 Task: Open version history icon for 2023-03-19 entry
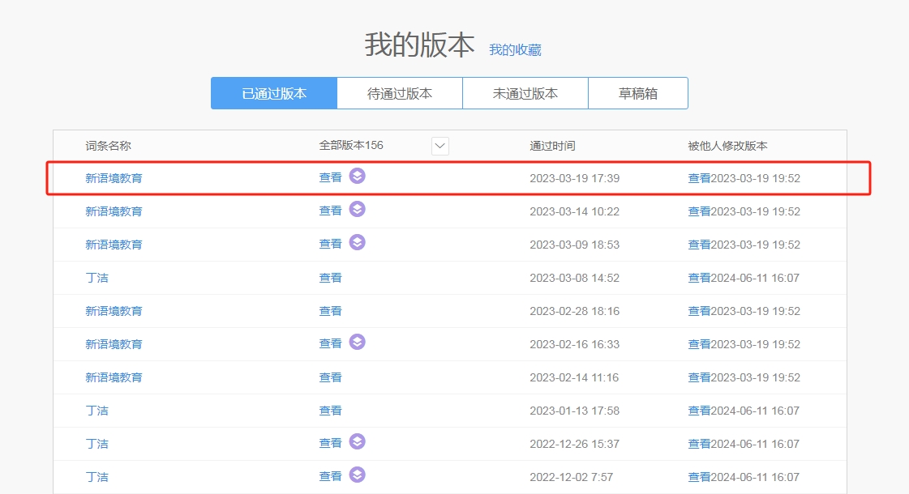358,177
